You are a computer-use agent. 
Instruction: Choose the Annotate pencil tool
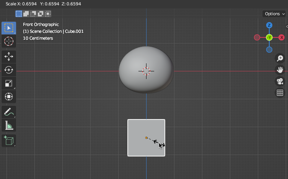(x=9, y=112)
